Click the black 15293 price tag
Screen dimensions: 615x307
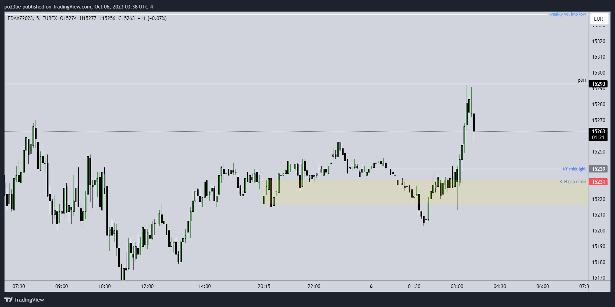[x=598, y=84]
